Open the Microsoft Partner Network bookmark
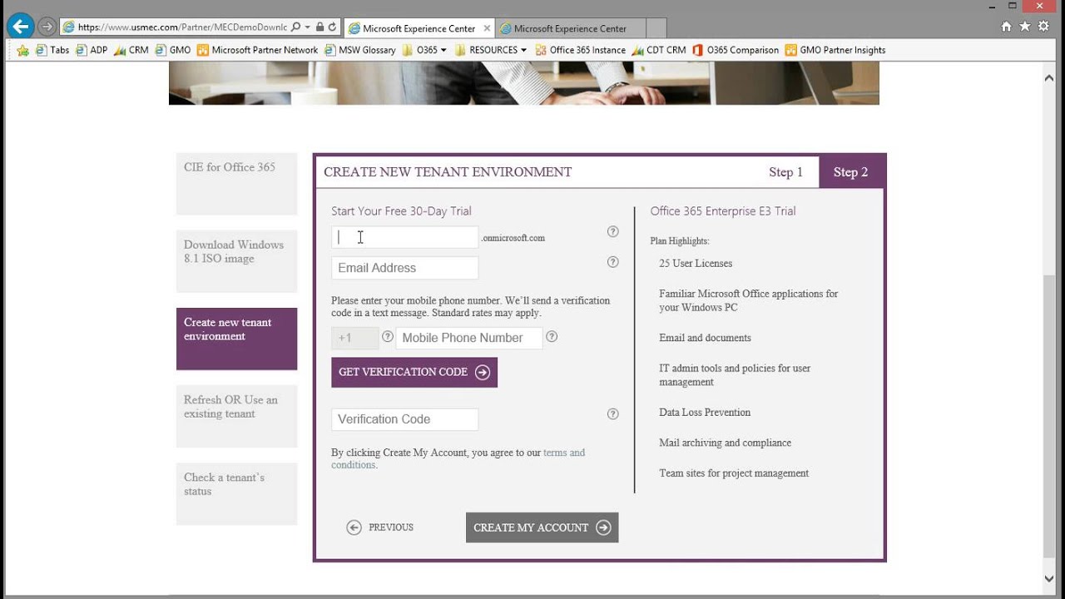Image resolution: width=1065 pixels, height=599 pixels. (x=258, y=50)
